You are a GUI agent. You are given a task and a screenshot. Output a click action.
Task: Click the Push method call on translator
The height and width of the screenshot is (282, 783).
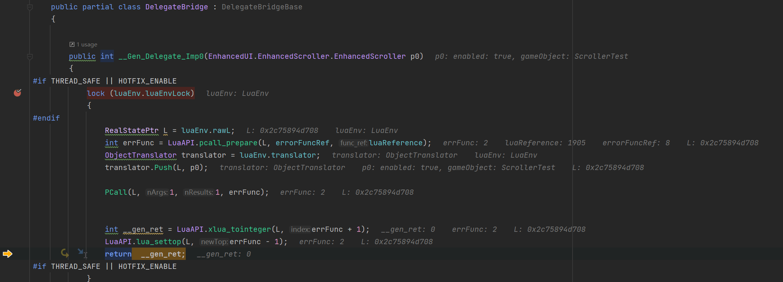(x=163, y=167)
